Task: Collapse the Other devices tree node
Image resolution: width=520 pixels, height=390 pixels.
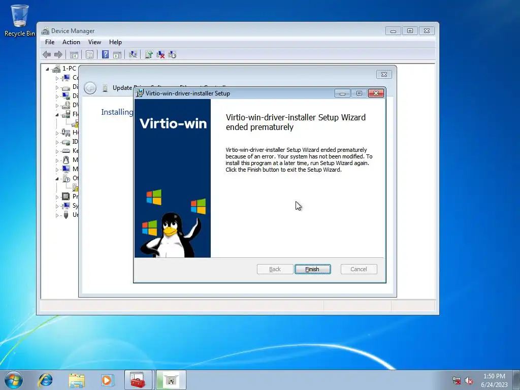Action: pos(57,179)
